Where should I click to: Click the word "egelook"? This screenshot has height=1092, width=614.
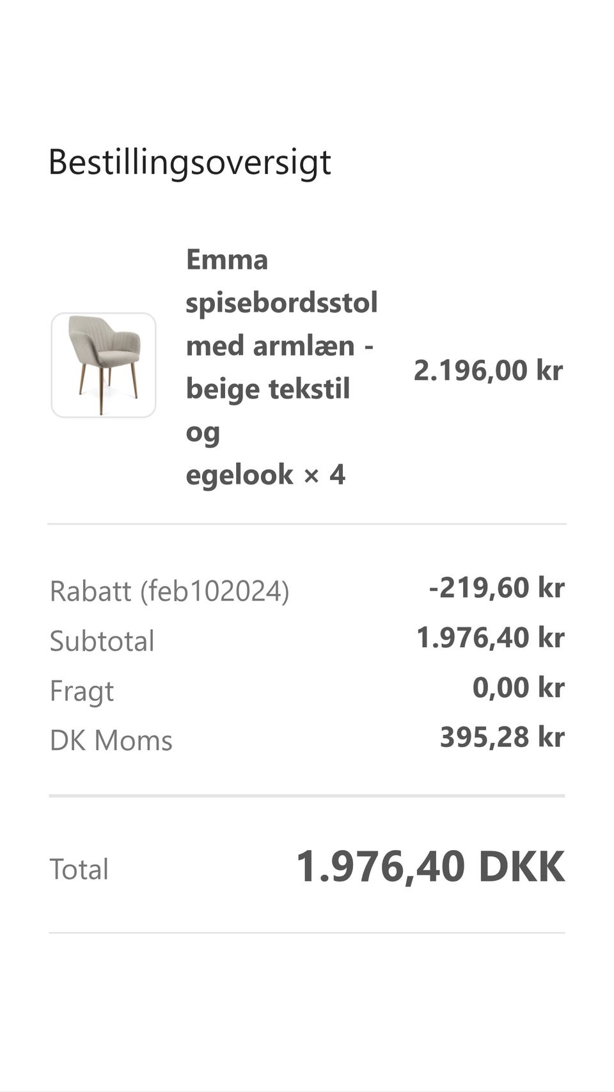pos(239,475)
